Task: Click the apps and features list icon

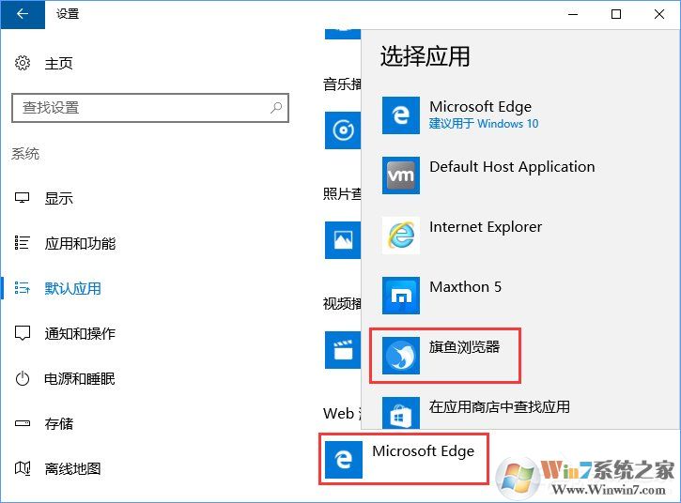Action: pos(23,243)
